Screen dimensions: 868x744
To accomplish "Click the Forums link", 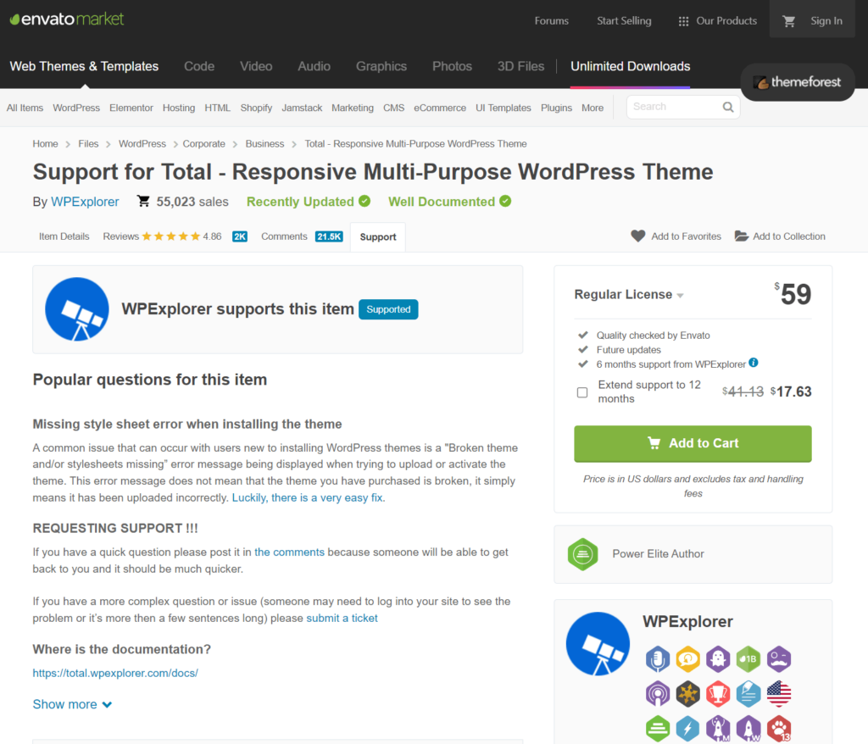I will [x=551, y=21].
